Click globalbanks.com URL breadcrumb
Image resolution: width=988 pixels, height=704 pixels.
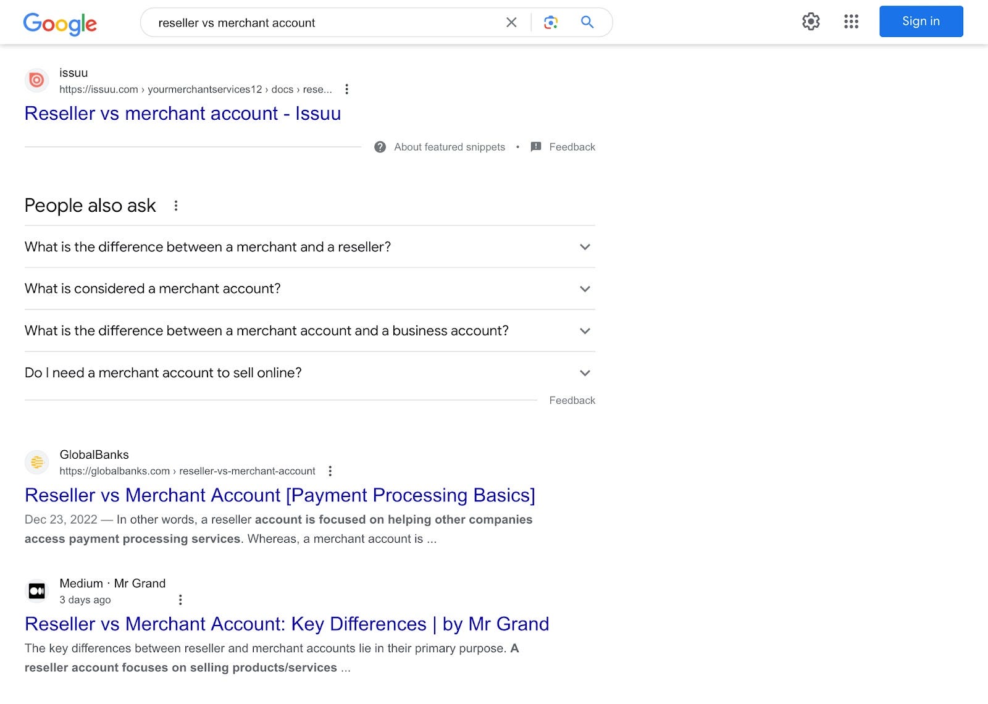(187, 471)
